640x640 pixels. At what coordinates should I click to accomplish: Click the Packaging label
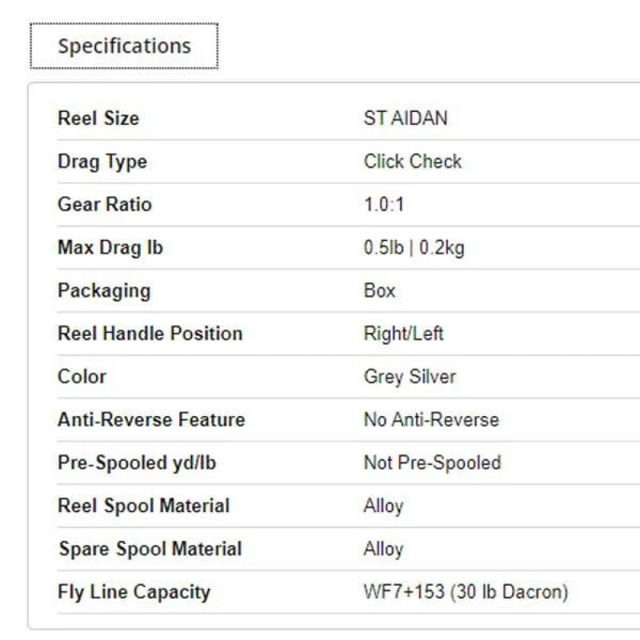(x=104, y=291)
